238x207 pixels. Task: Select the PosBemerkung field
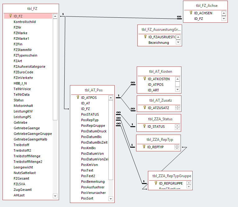tap(93, 182)
